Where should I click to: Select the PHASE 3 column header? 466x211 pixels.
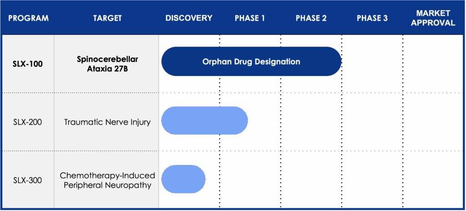[372, 19]
